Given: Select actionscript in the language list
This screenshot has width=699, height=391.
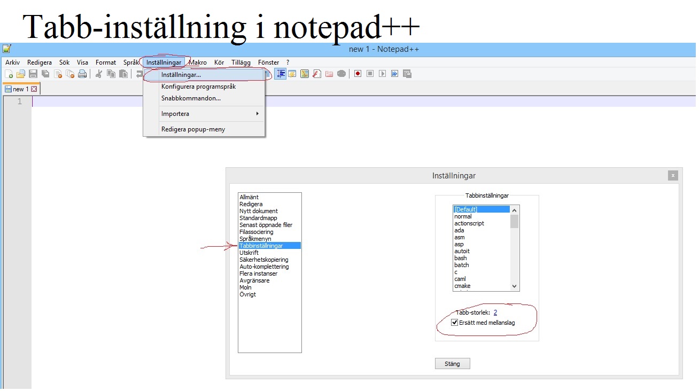Looking at the screenshot, I should click(x=481, y=223).
